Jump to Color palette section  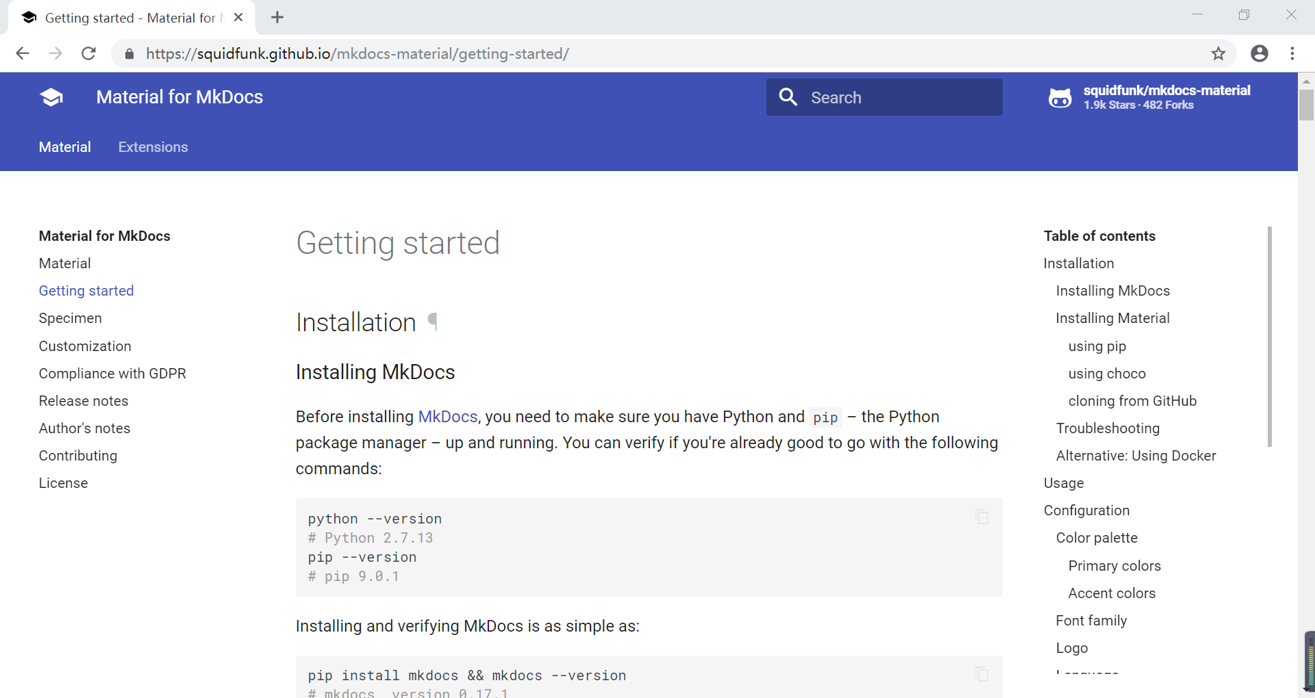[1097, 538]
